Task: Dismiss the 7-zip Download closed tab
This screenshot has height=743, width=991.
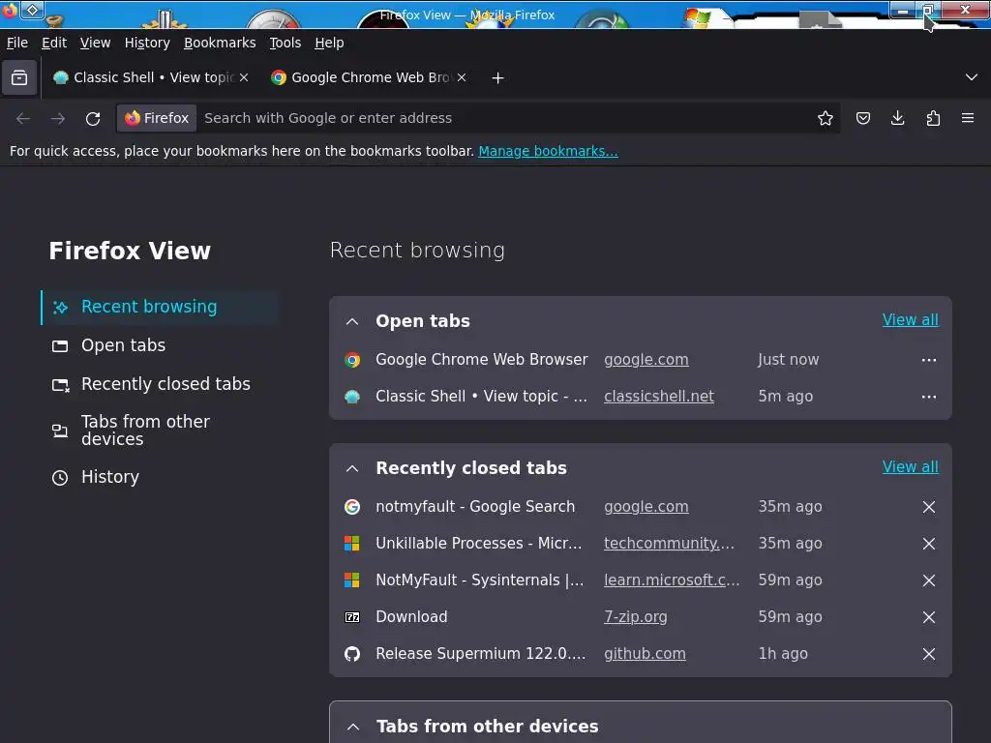Action: point(929,617)
